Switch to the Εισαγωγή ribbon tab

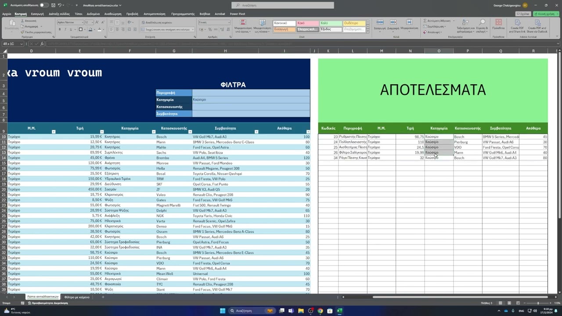point(37,14)
